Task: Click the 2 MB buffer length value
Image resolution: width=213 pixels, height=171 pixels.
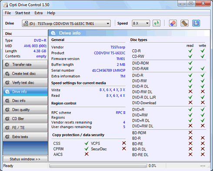Action: point(121,64)
